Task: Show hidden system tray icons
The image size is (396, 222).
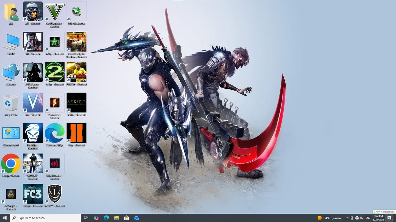Action: tap(347, 218)
